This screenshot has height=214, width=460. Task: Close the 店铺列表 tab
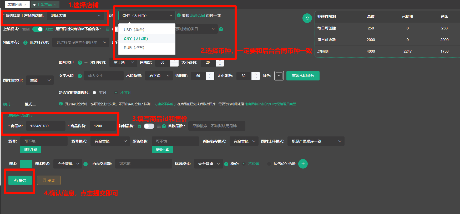click(25, 5)
